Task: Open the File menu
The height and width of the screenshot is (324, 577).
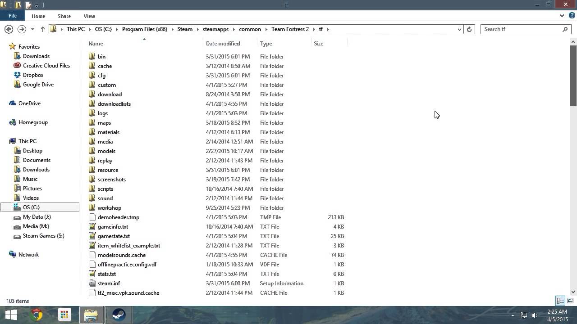Action: pyautogui.click(x=13, y=16)
